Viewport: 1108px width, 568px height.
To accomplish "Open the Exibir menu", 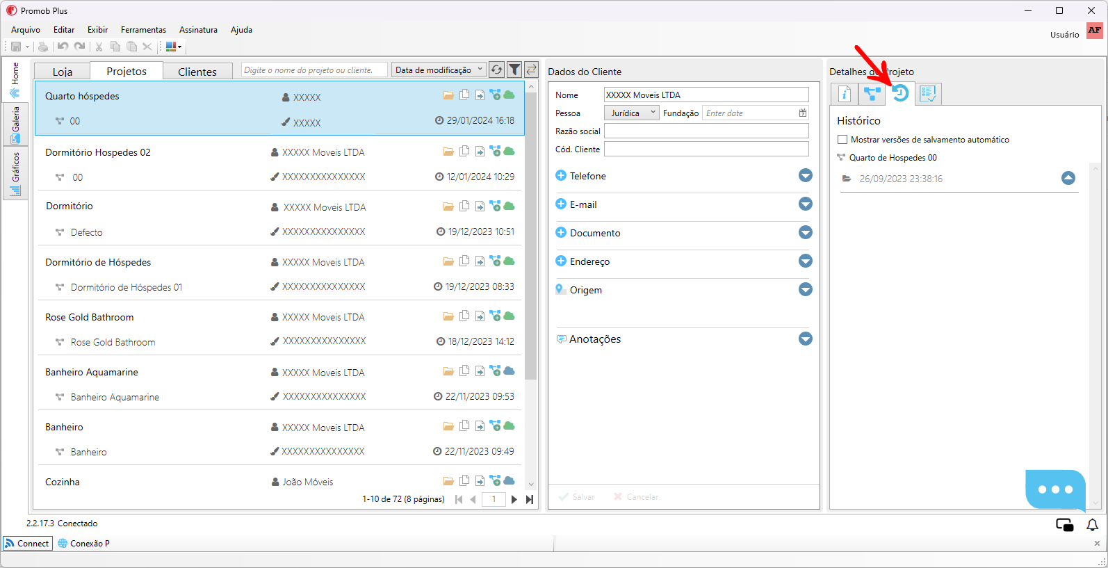I will (x=97, y=30).
